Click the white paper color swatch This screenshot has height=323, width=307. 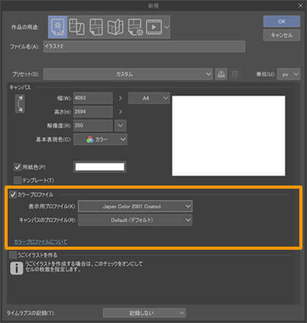tap(100, 167)
